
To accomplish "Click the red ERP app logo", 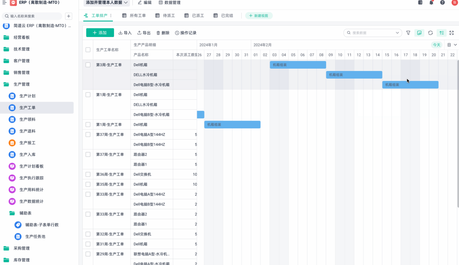I will [x=13, y=2].
